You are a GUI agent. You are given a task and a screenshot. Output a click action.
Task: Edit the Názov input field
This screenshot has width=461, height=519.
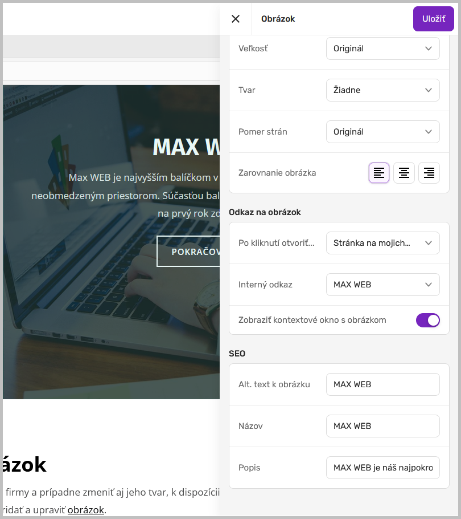(x=382, y=426)
